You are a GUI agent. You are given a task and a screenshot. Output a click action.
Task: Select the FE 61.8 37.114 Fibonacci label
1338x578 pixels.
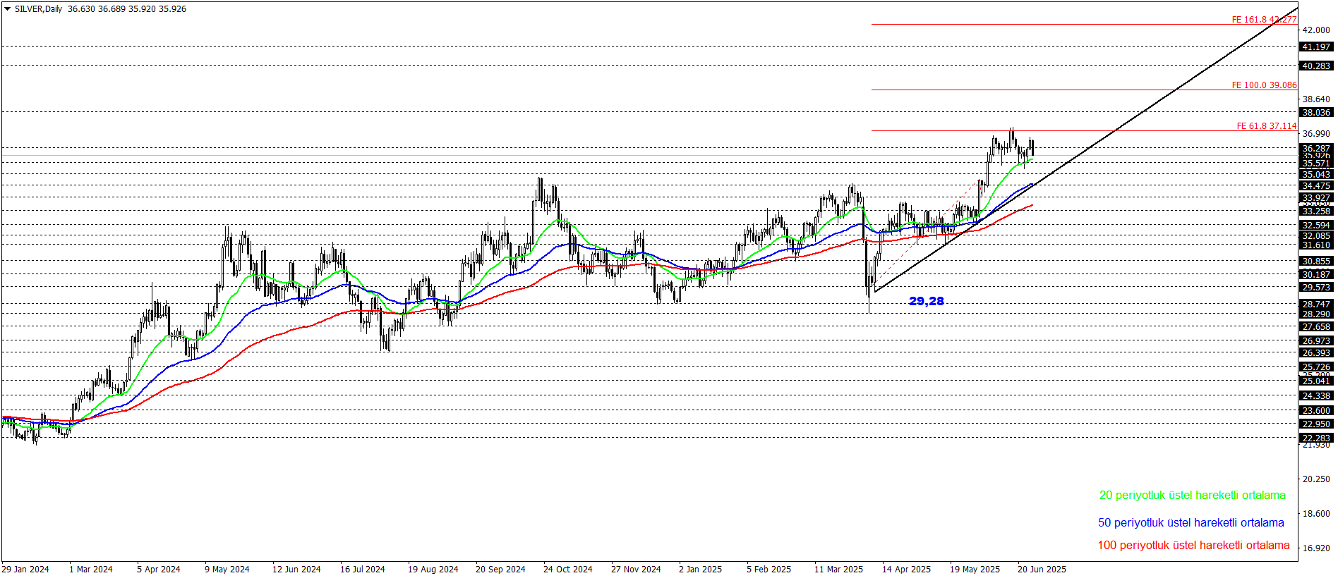1266,126
